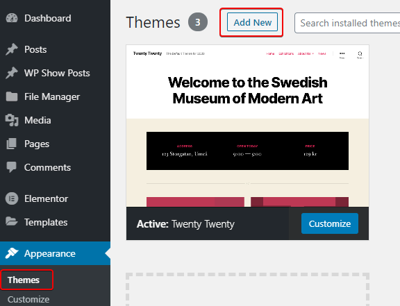This screenshot has width=400, height=306.
Task: Click the Dashboard gauge icon
Action: tap(12, 18)
